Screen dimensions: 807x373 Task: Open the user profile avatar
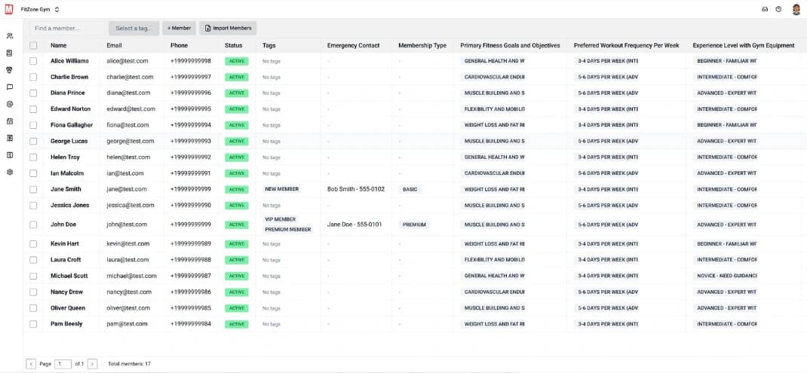pos(796,9)
